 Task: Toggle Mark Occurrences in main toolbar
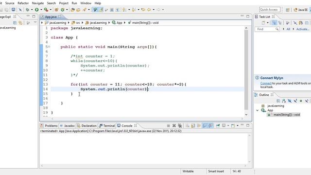pos(102,10)
